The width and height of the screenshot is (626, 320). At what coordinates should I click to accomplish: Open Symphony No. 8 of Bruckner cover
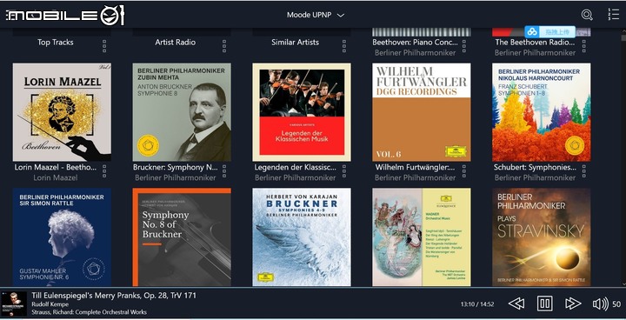pyautogui.click(x=182, y=237)
